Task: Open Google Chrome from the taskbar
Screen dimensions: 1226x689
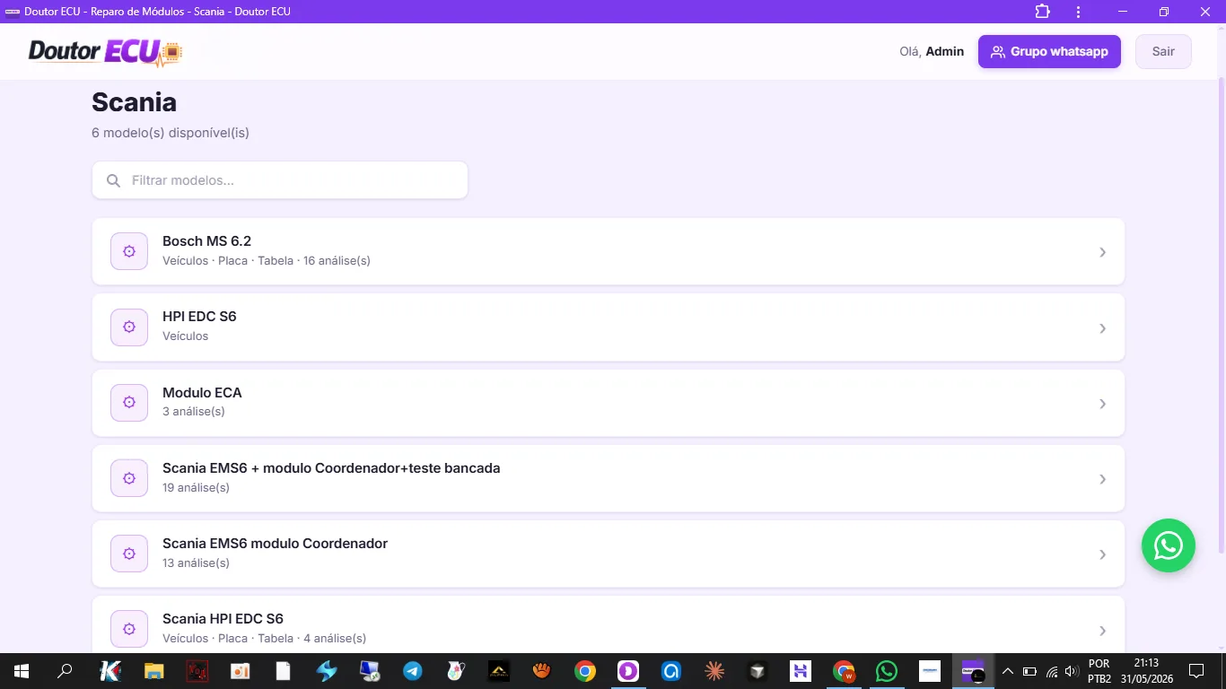Action: click(585, 671)
